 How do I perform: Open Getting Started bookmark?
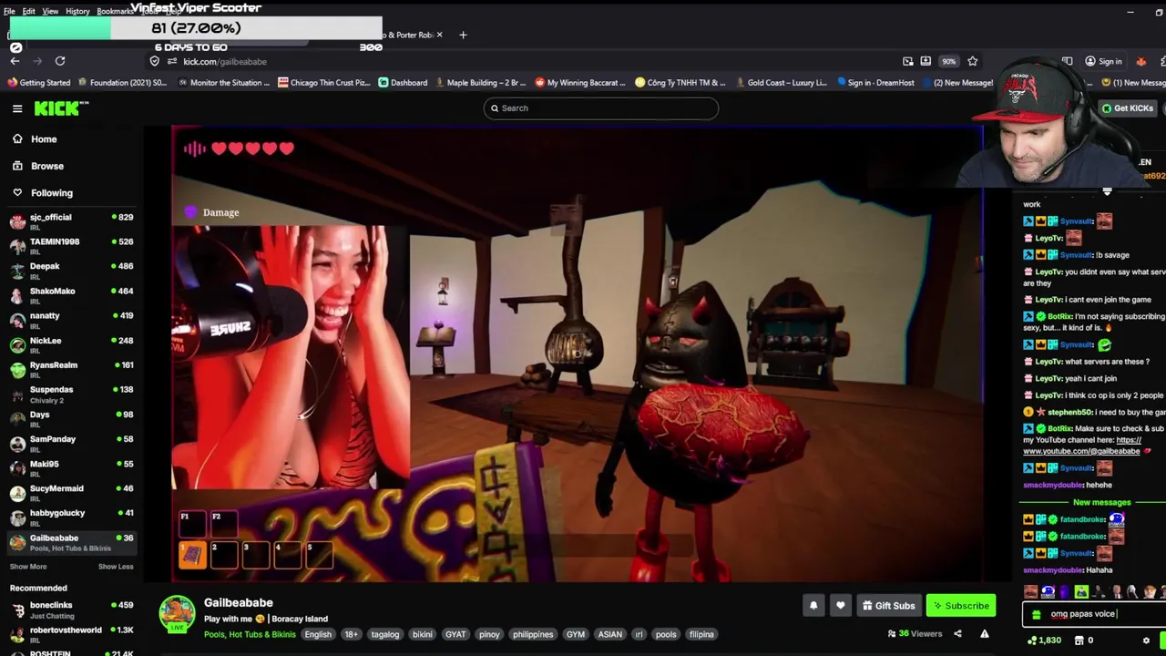39,83
